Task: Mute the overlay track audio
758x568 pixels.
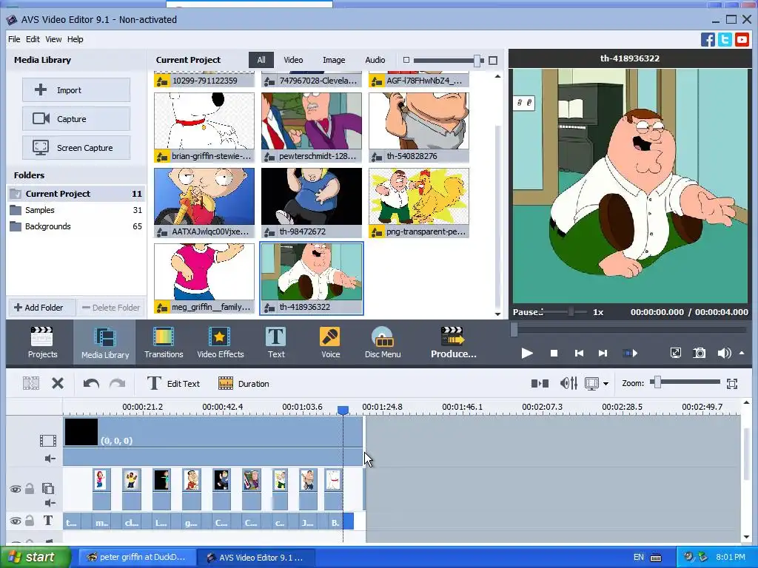Action: click(x=50, y=503)
